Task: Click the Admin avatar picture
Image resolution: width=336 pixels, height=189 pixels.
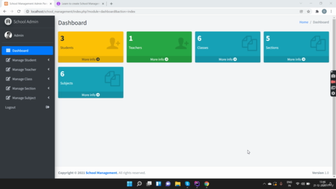Action: pos(8,35)
